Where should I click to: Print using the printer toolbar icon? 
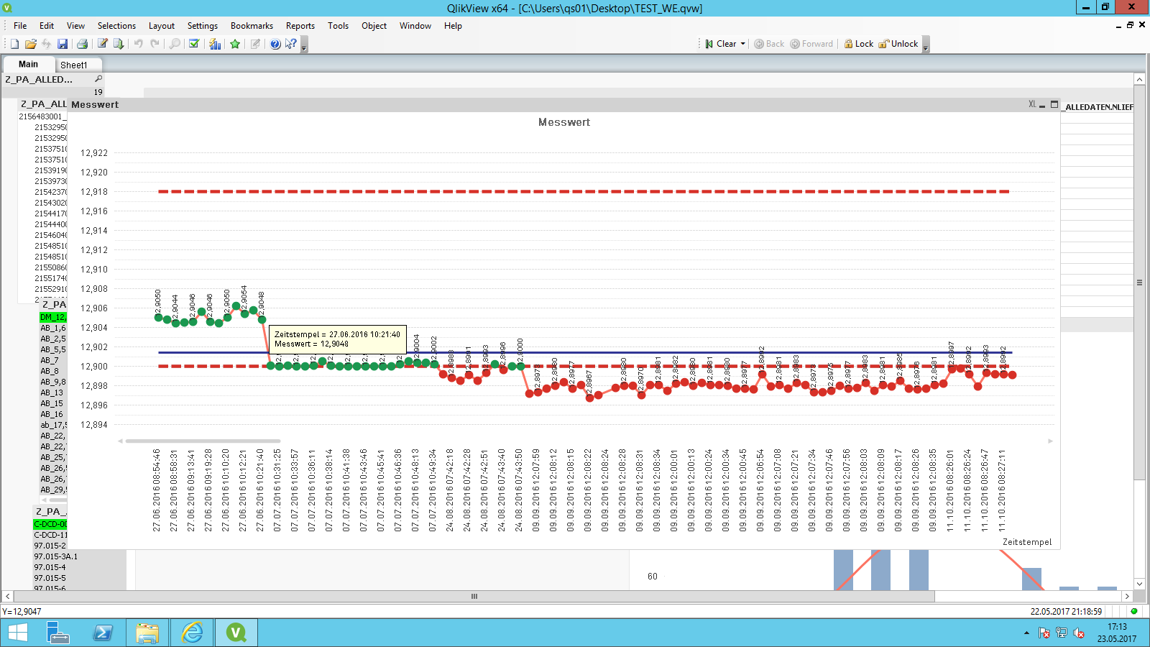[82, 44]
